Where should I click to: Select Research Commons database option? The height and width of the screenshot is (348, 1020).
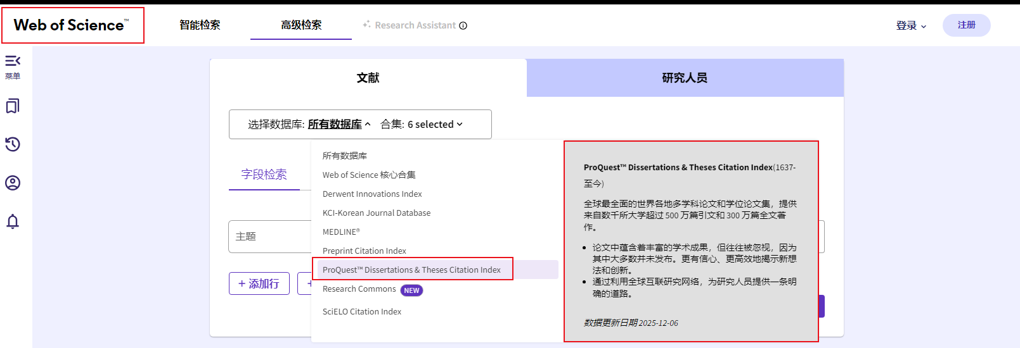[359, 289]
